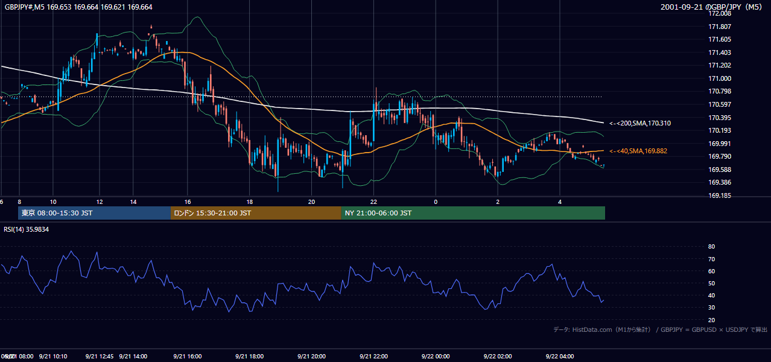The image size is (771, 362).
Task: Click the 9/21 22:00 date label
Action: [x=373, y=357]
